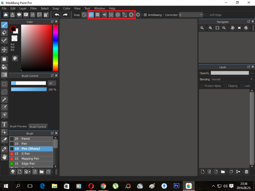
Task: Click the Undo arrow button
Action: pyautogui.click(x=57, y=15)
